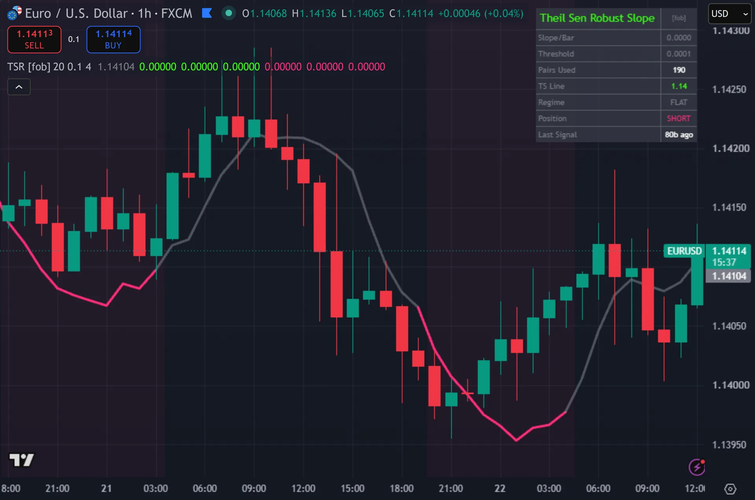Click the 1.14050 price scale label

[729, 326]
